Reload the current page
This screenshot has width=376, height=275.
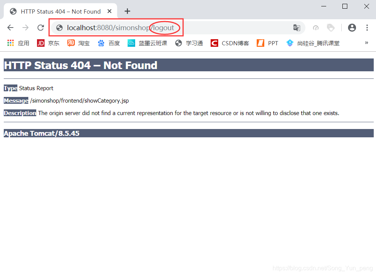coord(41,28)
